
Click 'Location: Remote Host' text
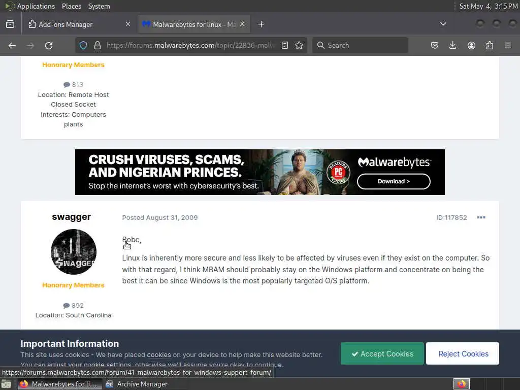tap(73, 95)
